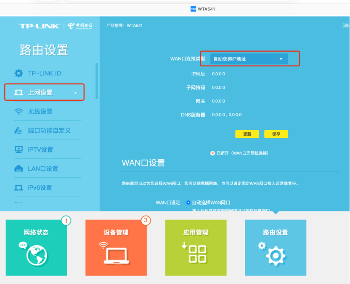This screenshot has width=350, height=284.
Task: Click the laptop icon beside 上网设置
Action: 19,92
